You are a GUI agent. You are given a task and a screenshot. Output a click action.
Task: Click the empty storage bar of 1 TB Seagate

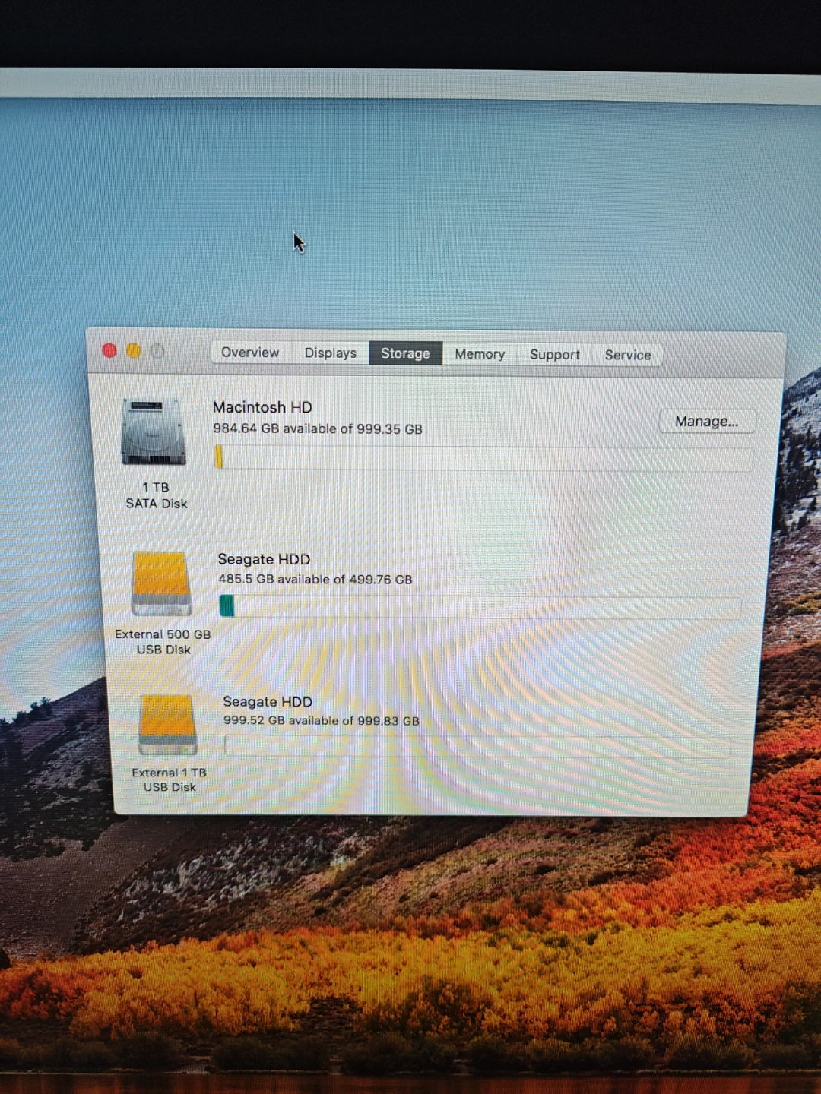[x=477, y=747]
